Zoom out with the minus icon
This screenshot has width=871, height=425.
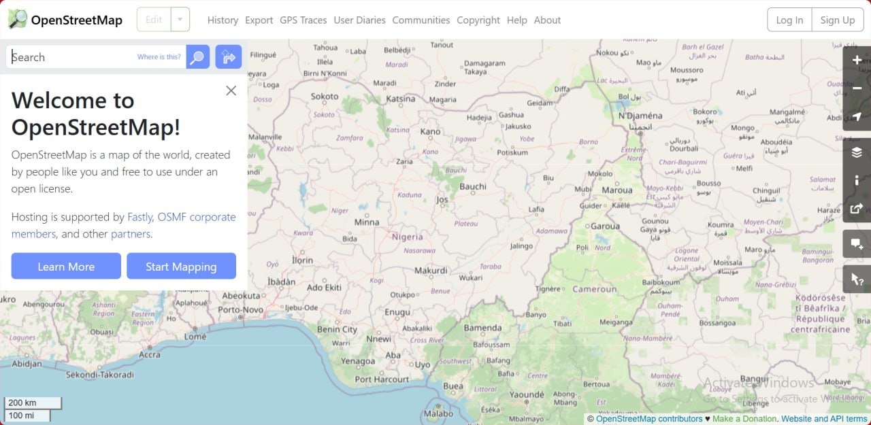[x=857, y=88]
